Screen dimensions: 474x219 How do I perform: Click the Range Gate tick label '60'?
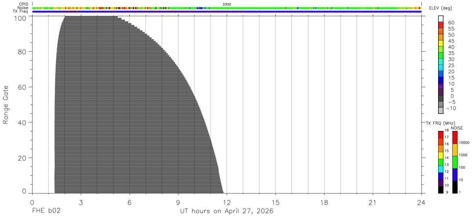(x=22, y=87)
